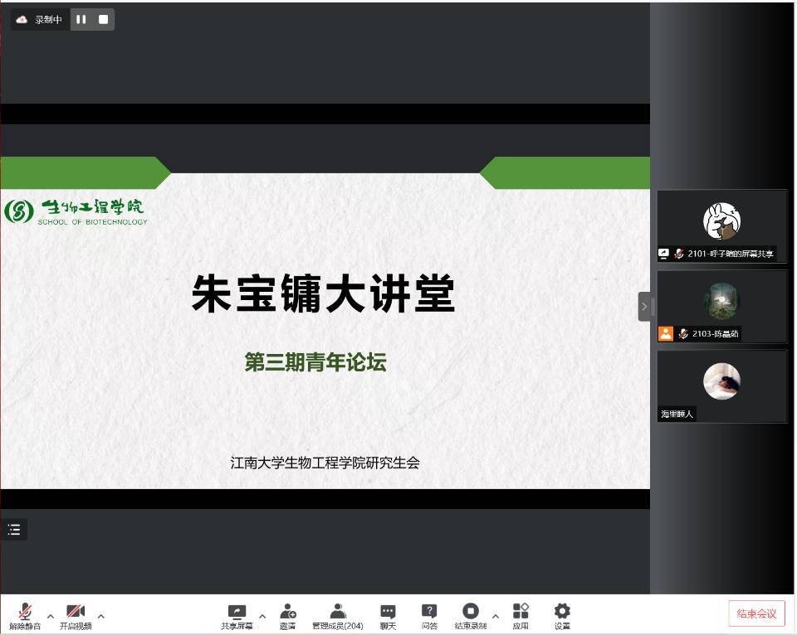This screenshot has height=635, width=797.
Task: Pause the cloud recording
Action: [x=81, y=19]
